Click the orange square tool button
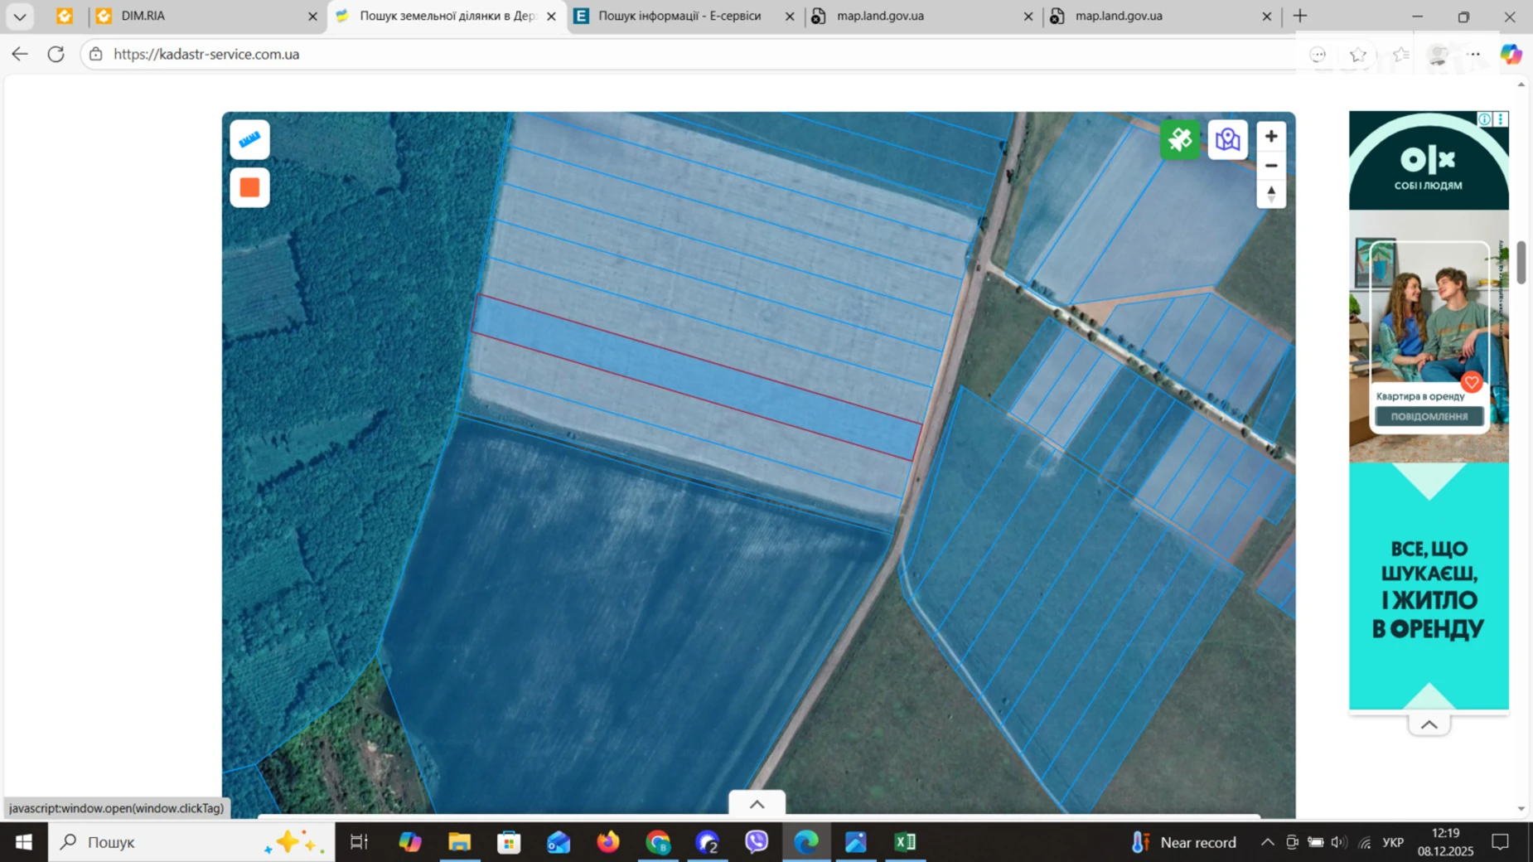Image resolution: width=1533 pixels, height=862 pixels. pyautogui.click(x=249, y=187)
